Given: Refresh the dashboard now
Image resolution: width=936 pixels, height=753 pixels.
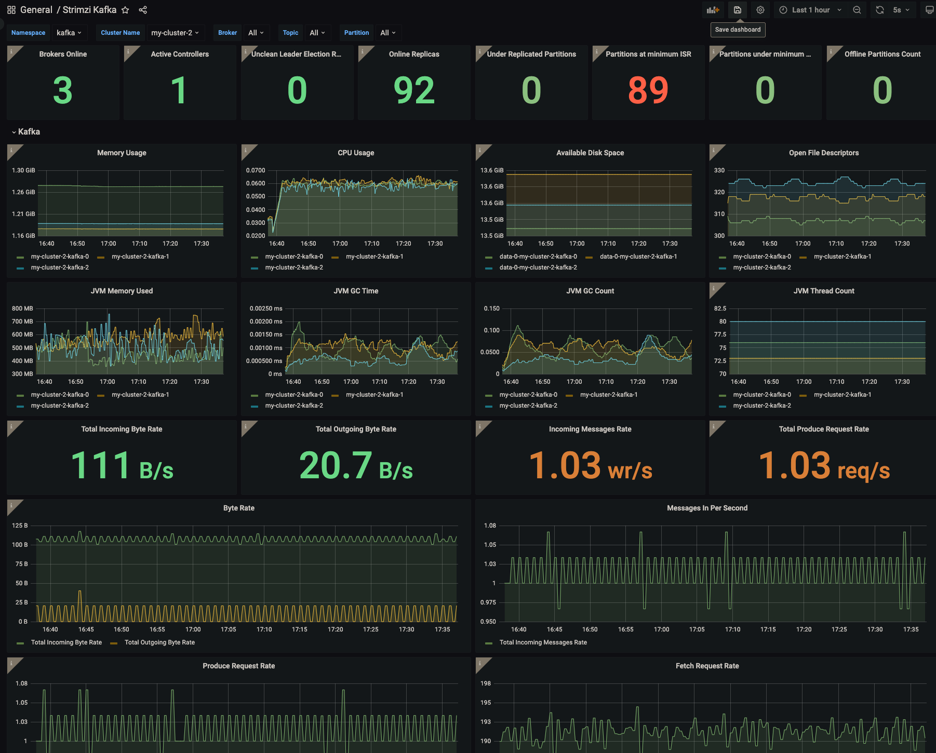Looking at the screenshot, I should (x=880, y=10).
